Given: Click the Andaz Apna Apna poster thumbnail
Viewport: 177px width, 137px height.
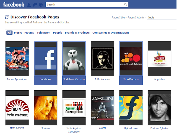Looking at the screenshot, I should coord(17,59).
